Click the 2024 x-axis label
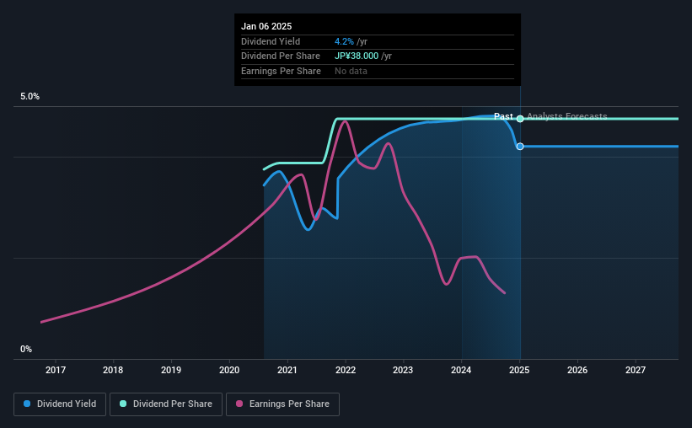Image resolution: width=692 pixels, height=428 pixels. tap(461, 370)
